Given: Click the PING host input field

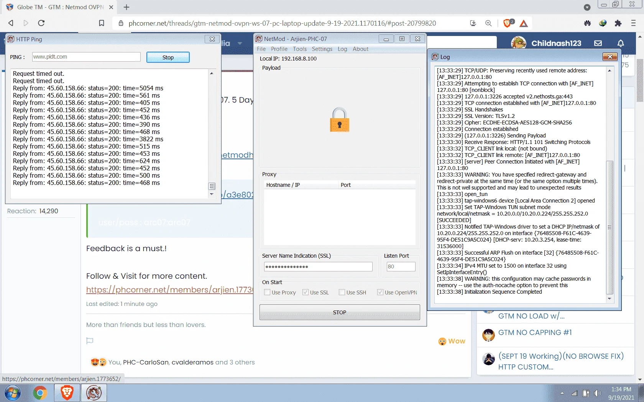Looking at the screenshot, I should click(86, 57).
